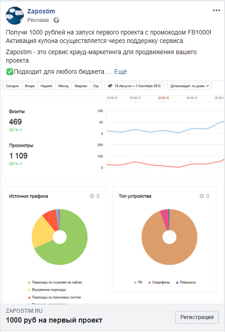The width and height of the screenshot is (225, 332).
Task: Click the Источник трафика widget title
Action: point(28,196)
